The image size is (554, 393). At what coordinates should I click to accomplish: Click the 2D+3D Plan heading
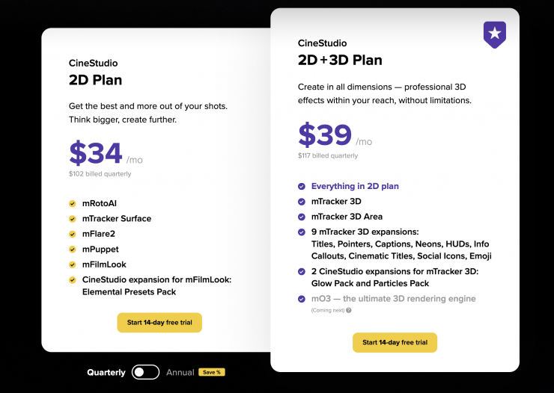coord(340,61)
